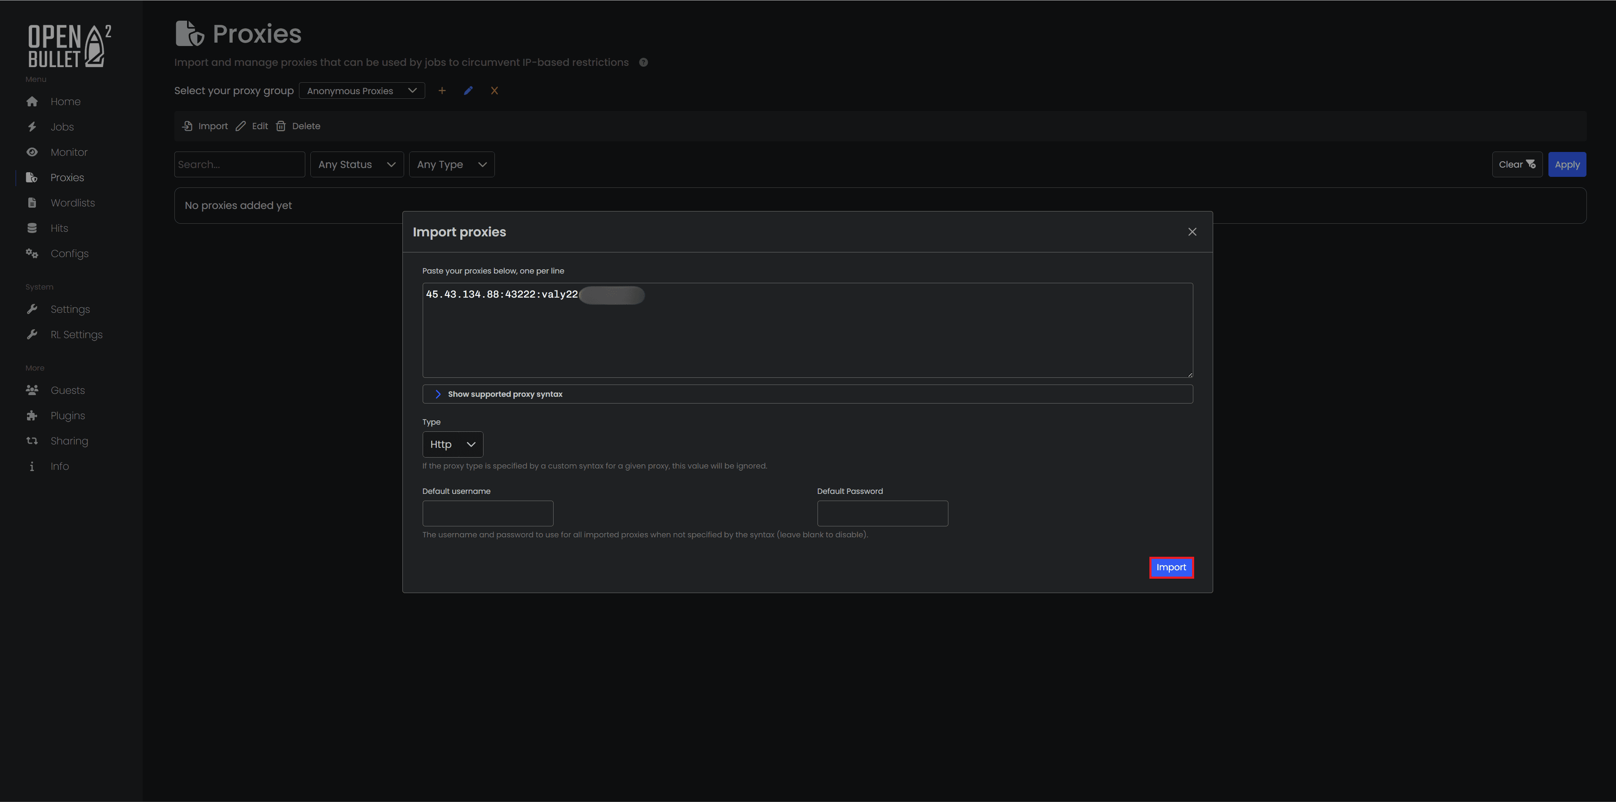The width and height of the screenshot is (1616, 802).
Task: Click the Import button in the dialog
Action: pyautogui.click(x=1171, y=567)
